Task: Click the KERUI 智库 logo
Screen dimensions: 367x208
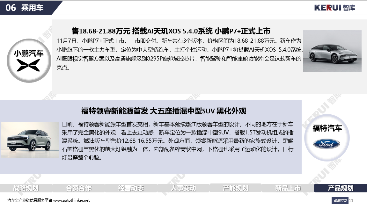Action: (335, 8)
